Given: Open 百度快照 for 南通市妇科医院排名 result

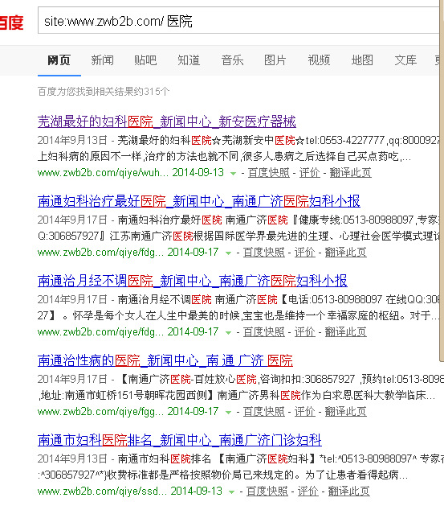Looking at the screenshot, I should tap(267, 491).
